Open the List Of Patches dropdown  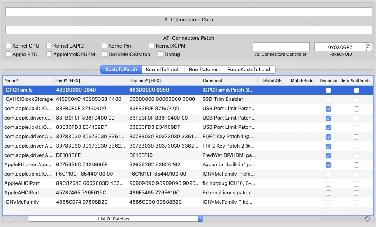pyautogui.click(x=116, y=219)
